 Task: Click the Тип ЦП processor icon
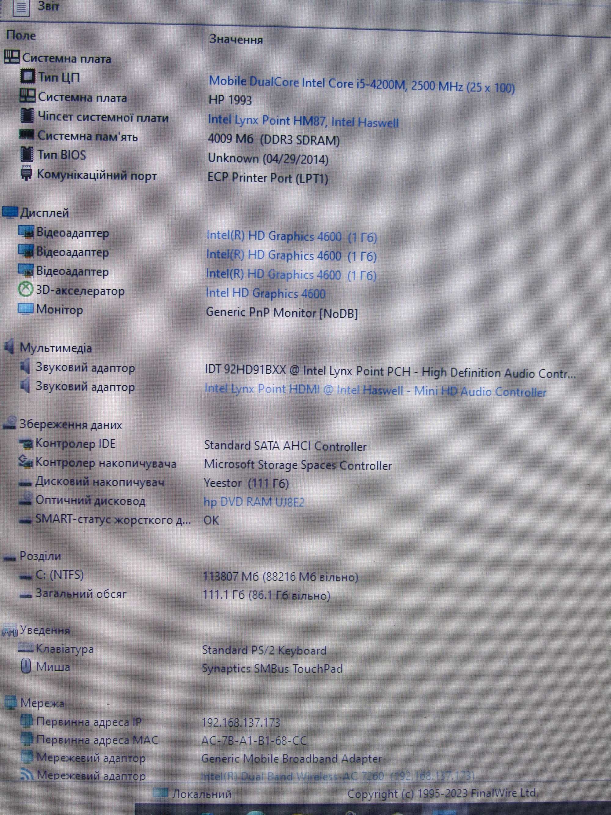27,76
